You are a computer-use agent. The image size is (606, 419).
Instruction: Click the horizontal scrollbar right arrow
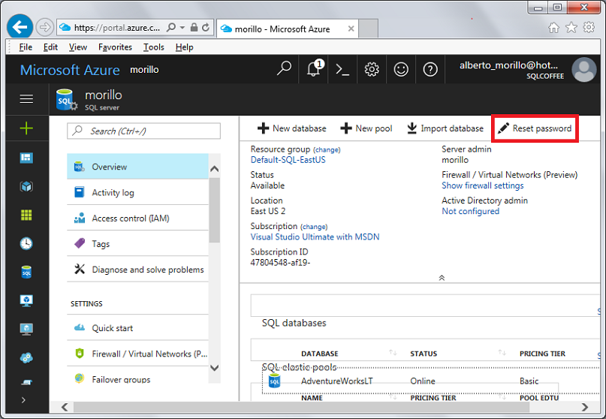[x=584, y=407]
